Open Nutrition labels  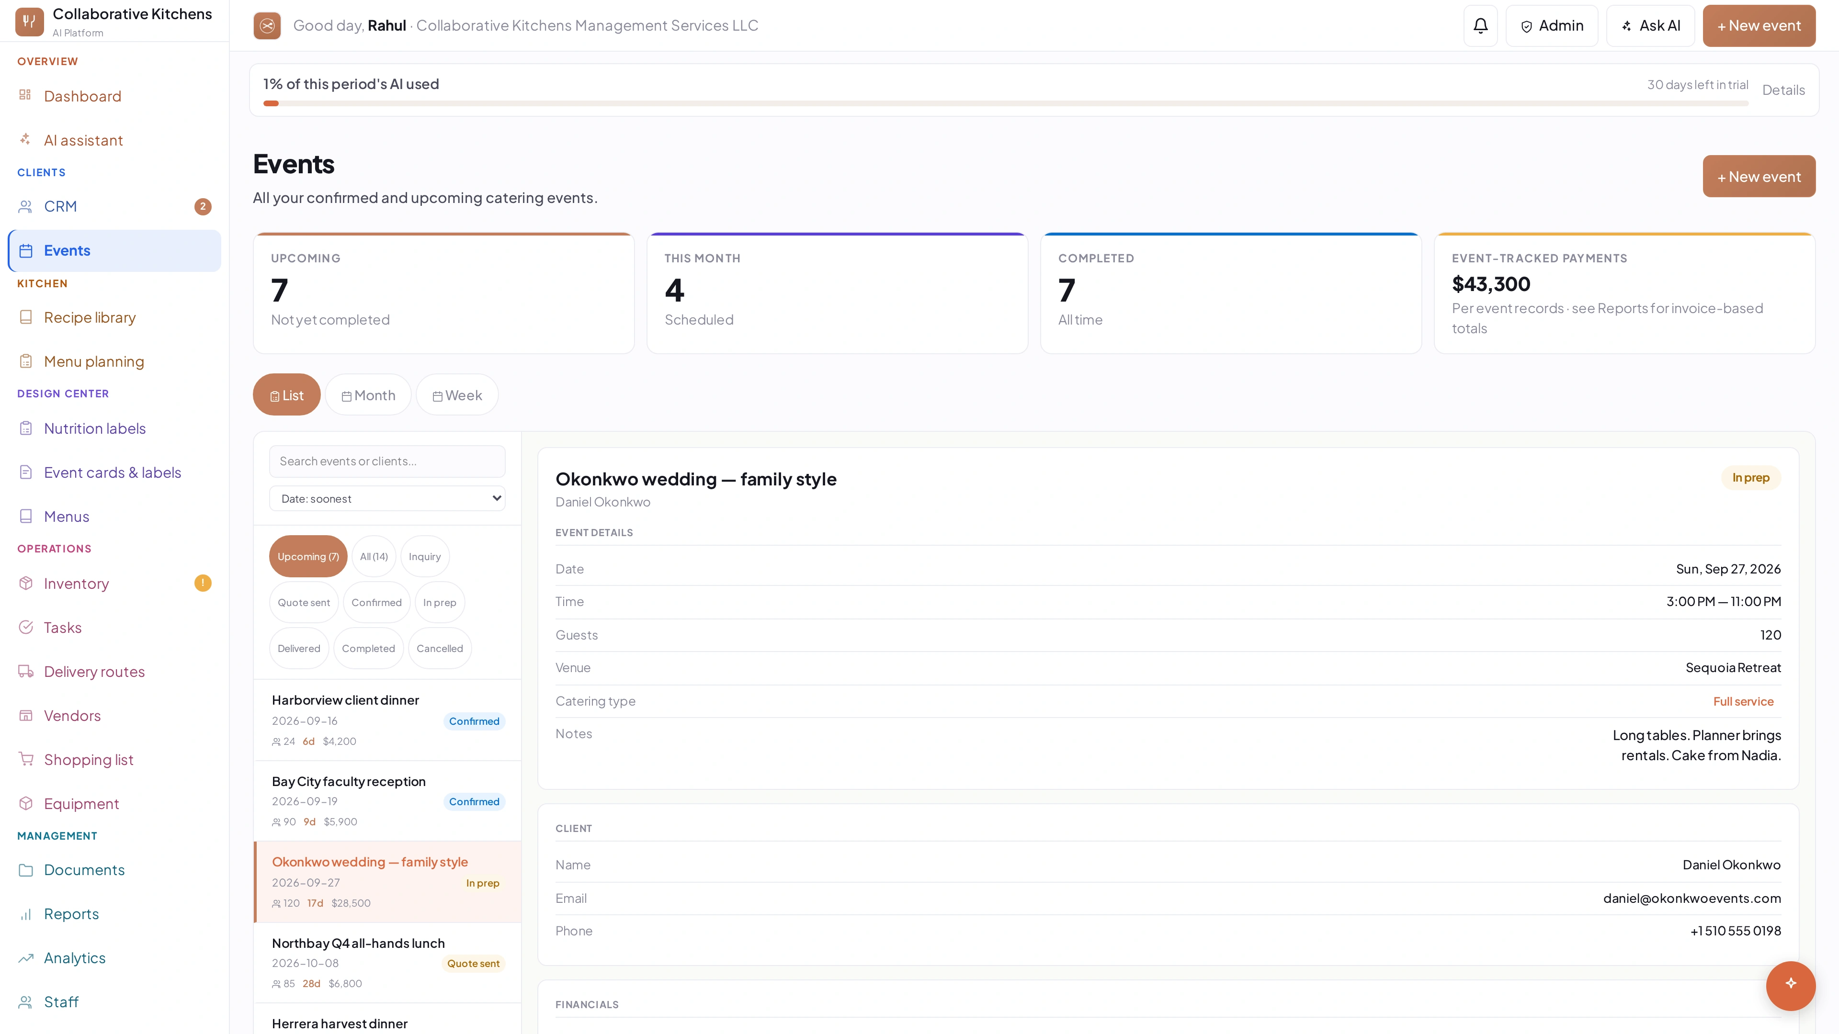click(114, 428)
